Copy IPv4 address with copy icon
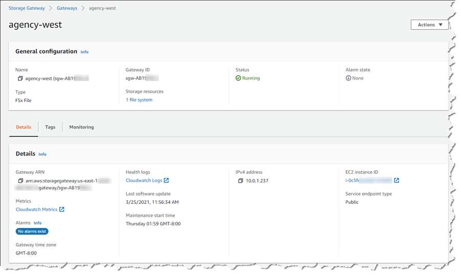The image size is (461, 275). point(240,180)
